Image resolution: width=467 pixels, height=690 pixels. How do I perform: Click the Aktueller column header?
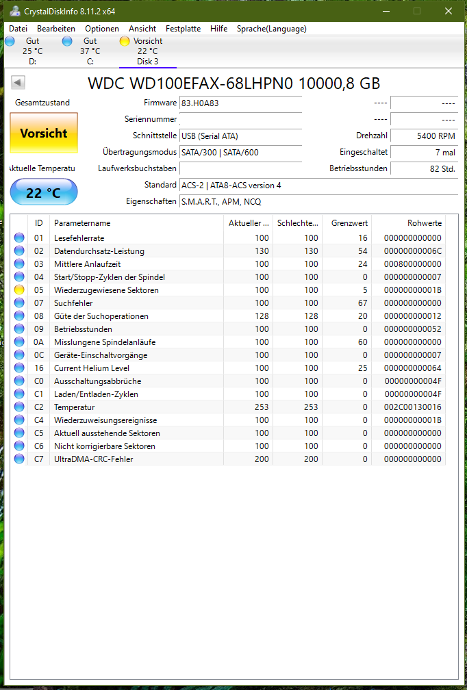(x=249, y=223)
